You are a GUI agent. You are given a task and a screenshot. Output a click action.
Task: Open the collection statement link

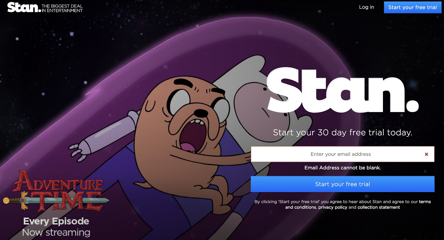pos(379,207)
